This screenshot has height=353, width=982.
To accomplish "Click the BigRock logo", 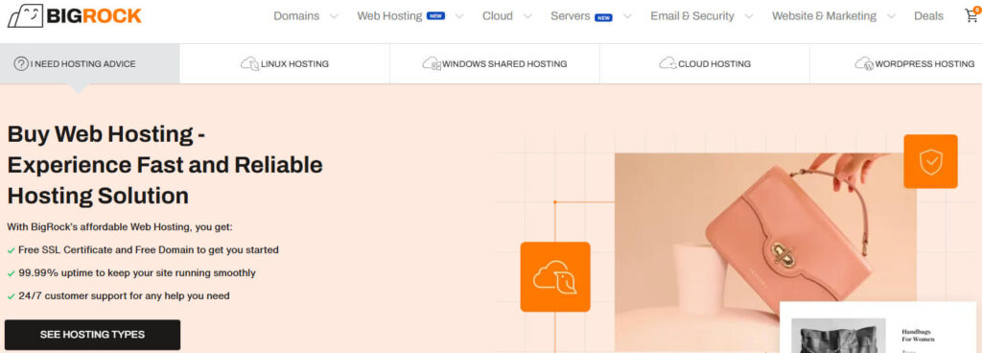I will pos(74,15).
